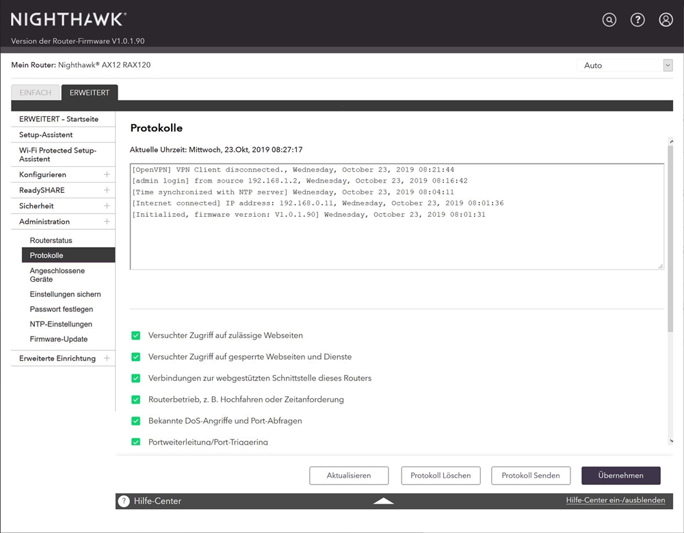Select Routerstatus in the Administration menu
The image size is (684, 533).
click(51, 241)
